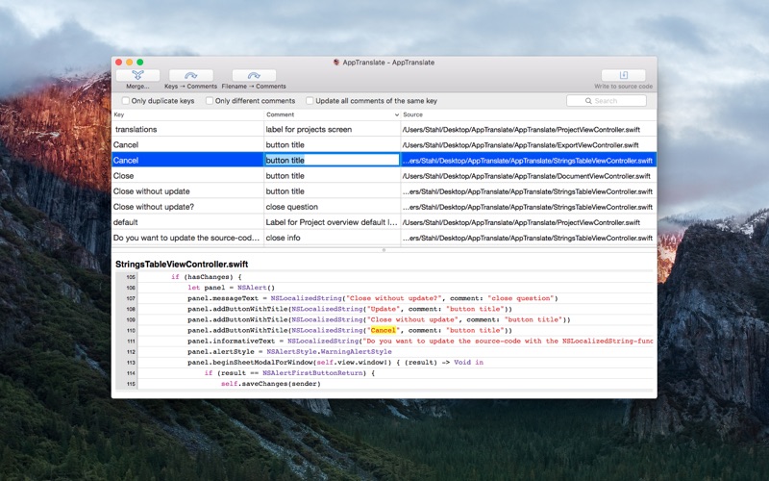Click line number 110 in code gutter
The height and width of the screenshot is (481, 769).
point(131,331)
